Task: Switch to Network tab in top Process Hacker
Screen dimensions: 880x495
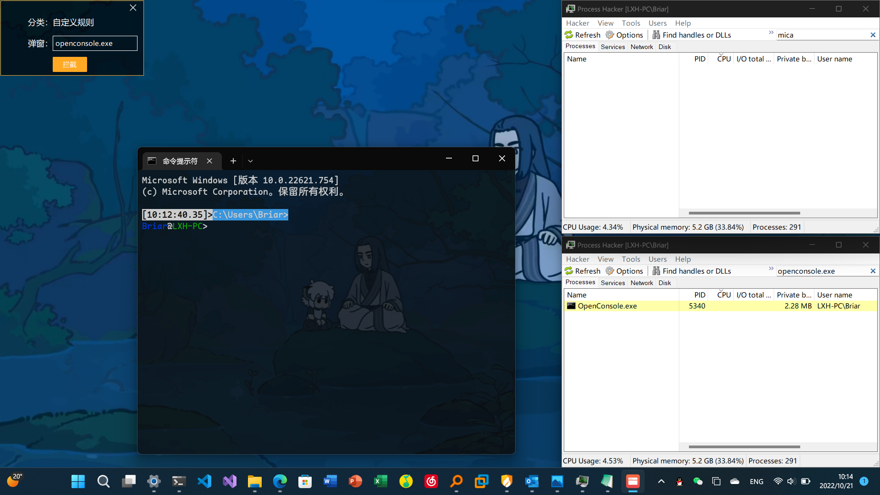Action: (x=641, y=47)
